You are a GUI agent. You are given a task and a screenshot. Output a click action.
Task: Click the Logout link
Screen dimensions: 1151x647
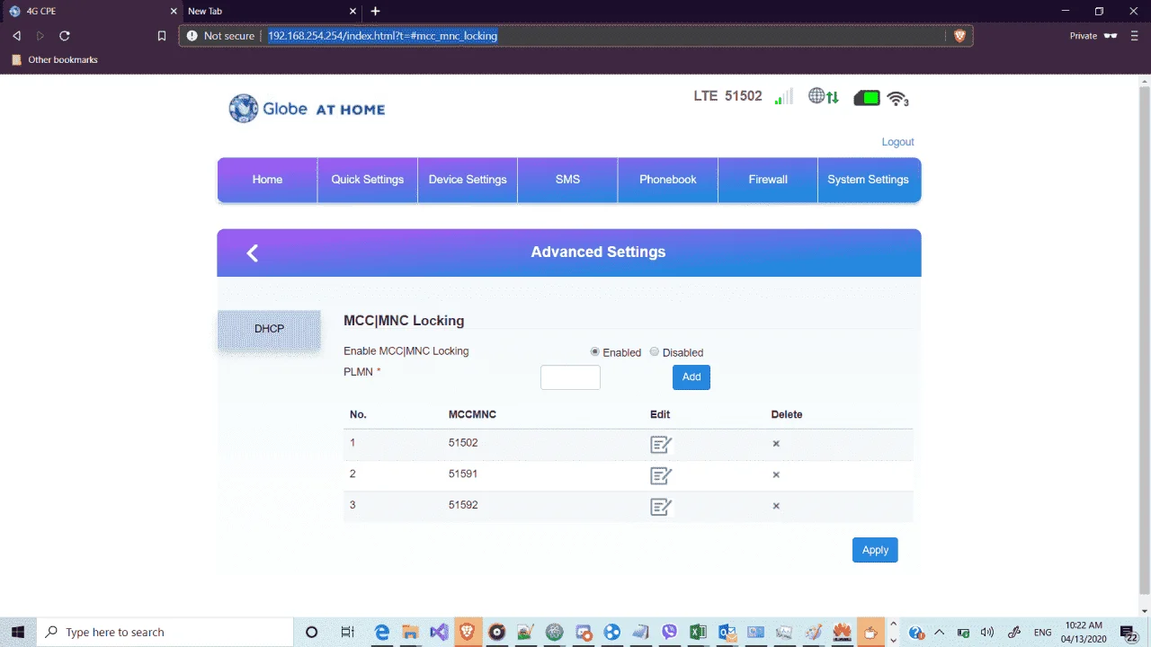pos(897,142)
